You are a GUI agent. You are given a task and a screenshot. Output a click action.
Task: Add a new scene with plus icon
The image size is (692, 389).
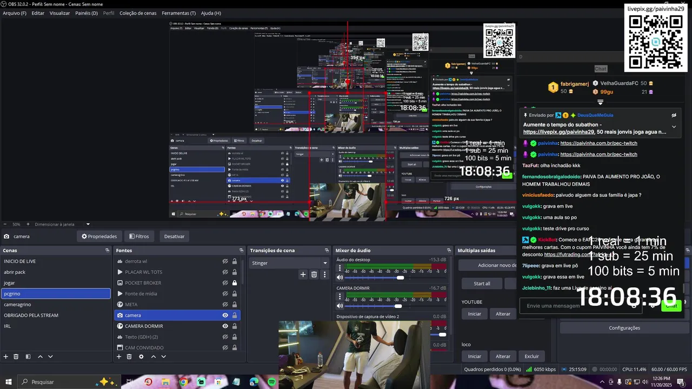6,357
